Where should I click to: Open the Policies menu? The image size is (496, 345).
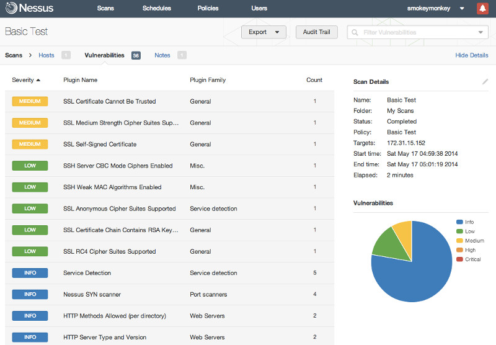pyautogui.click(x=208, y=8)
